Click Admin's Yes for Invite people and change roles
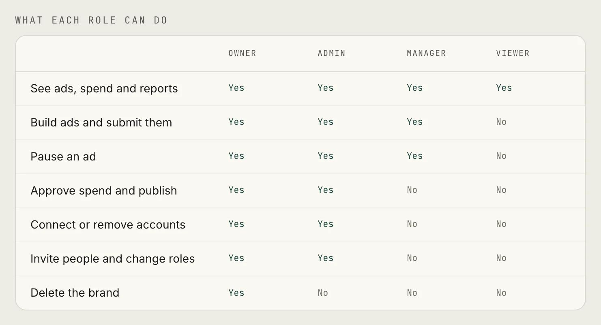Screen dimensions: 601x325 [x=326, y=258]
